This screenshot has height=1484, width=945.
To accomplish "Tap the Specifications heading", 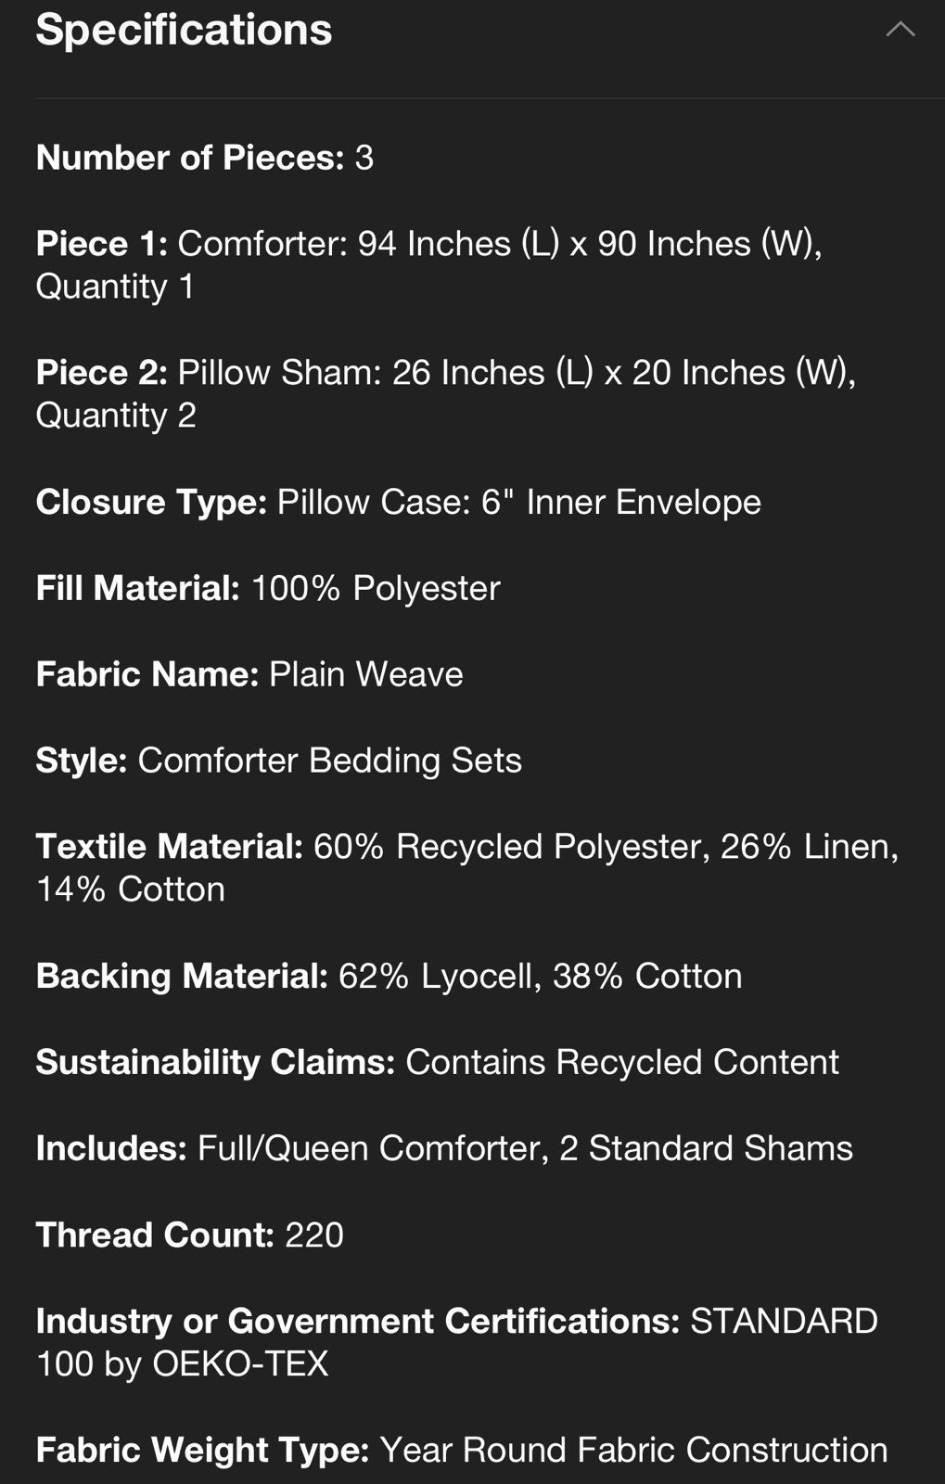I will 184,30.
